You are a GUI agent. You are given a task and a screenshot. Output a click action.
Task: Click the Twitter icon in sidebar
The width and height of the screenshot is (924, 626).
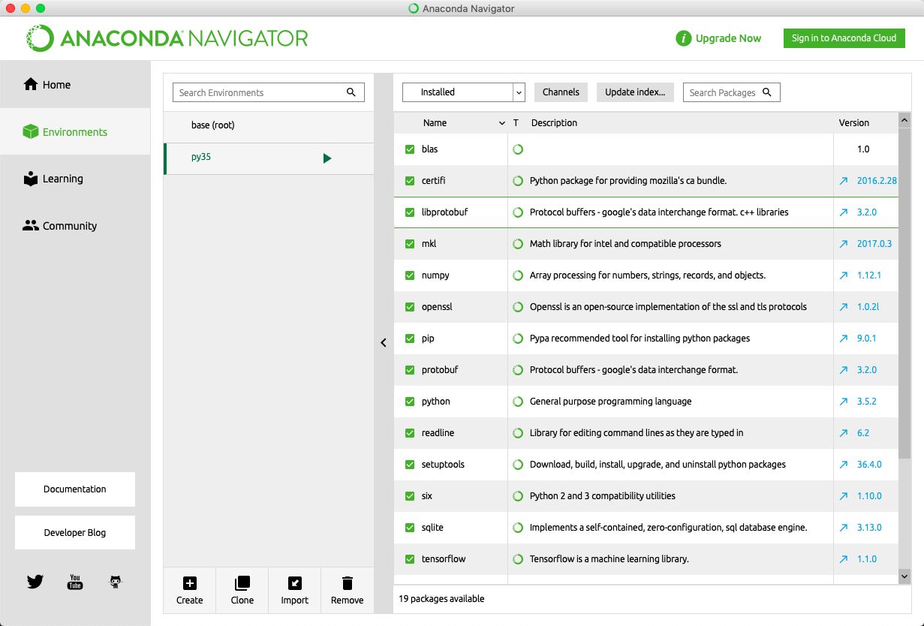point(35,582)
